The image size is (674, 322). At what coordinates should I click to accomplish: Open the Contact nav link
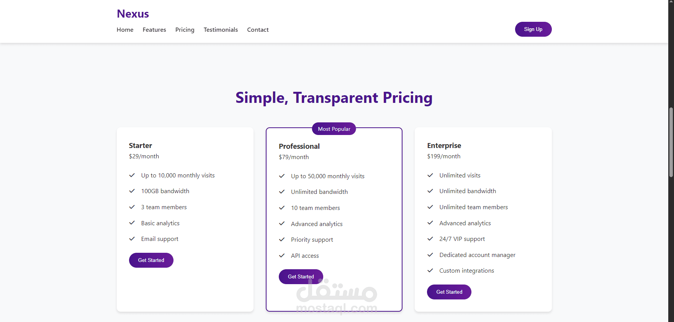click(258, 30)
